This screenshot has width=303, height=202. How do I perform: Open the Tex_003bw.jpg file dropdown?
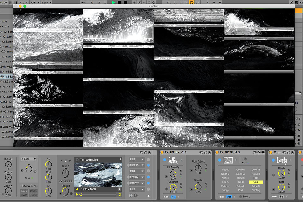[120, 159]
